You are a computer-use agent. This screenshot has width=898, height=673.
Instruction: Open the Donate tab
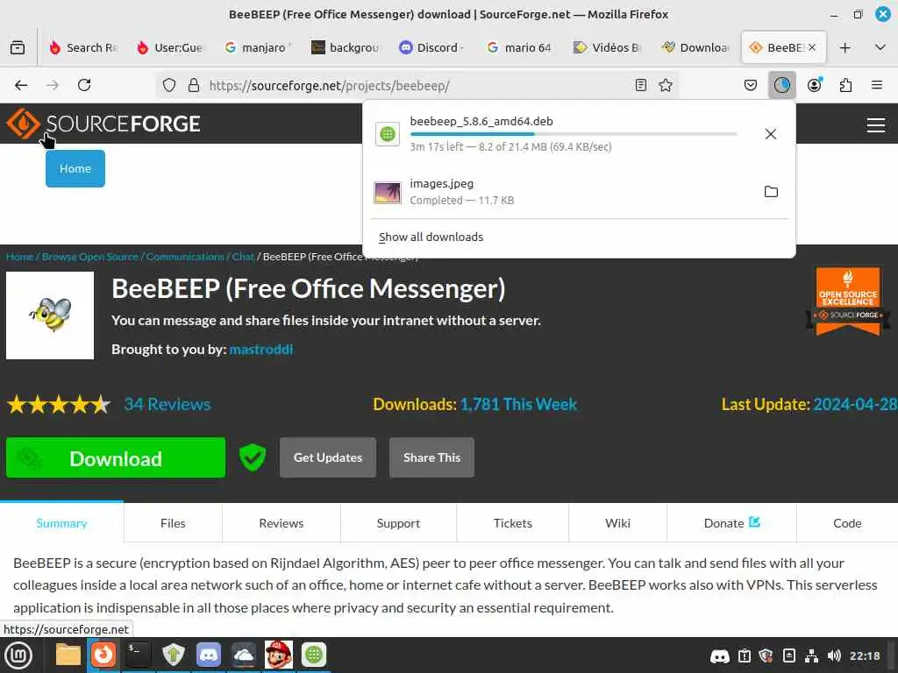click(731, 523)
